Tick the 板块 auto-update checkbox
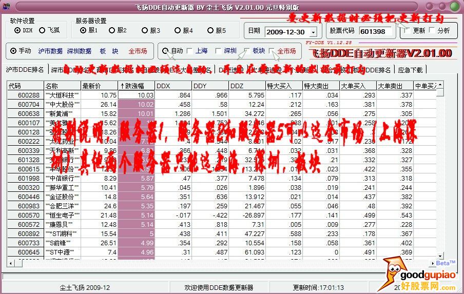This screenshot has width=464, height=294. point(247,51)
